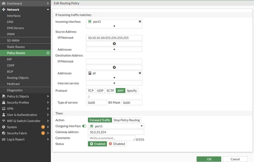
Task: Select UDP protocol
Action: [100, 91]
